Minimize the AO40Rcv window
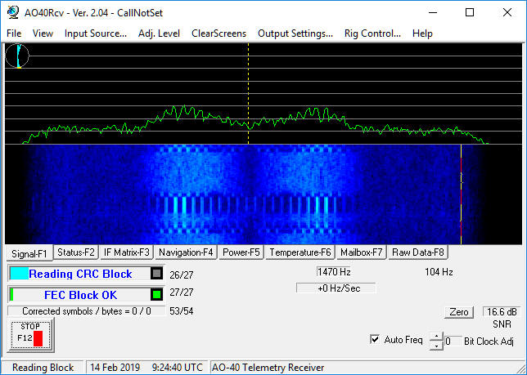 [433, 13]
